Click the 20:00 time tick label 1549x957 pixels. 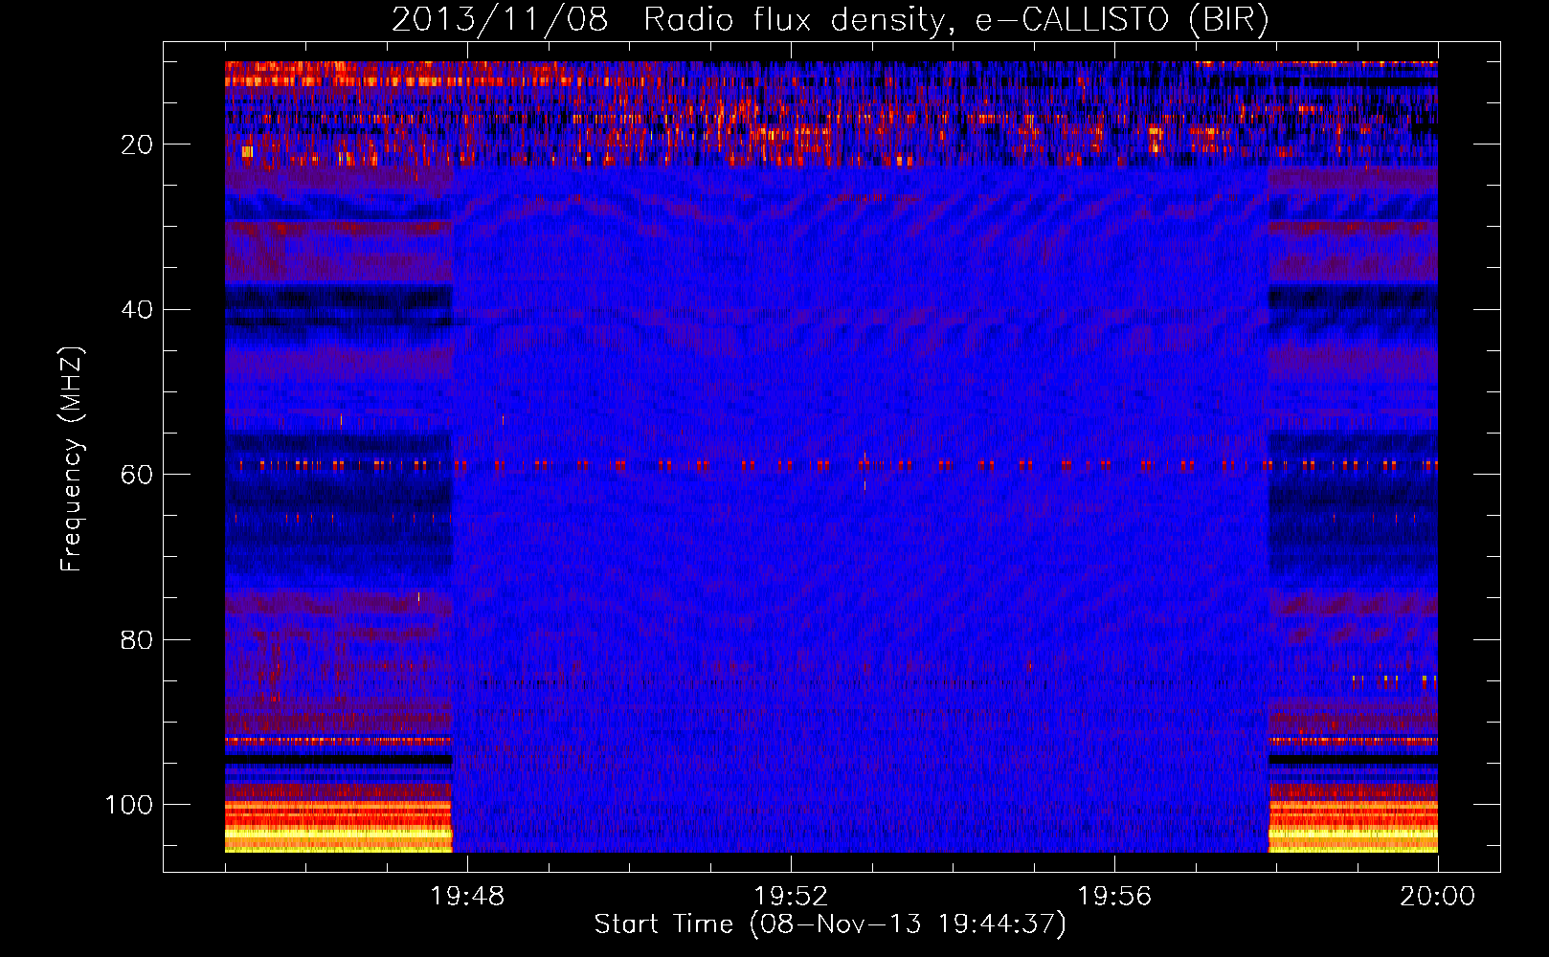pos(1438,897)
